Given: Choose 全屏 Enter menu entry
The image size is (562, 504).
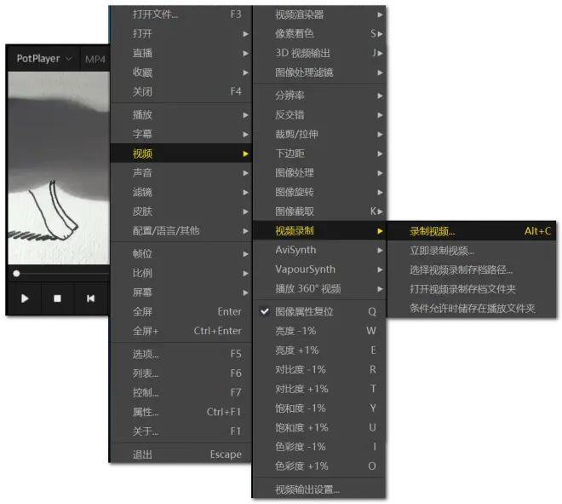Looking at the screenshot, I should [181, 311].
